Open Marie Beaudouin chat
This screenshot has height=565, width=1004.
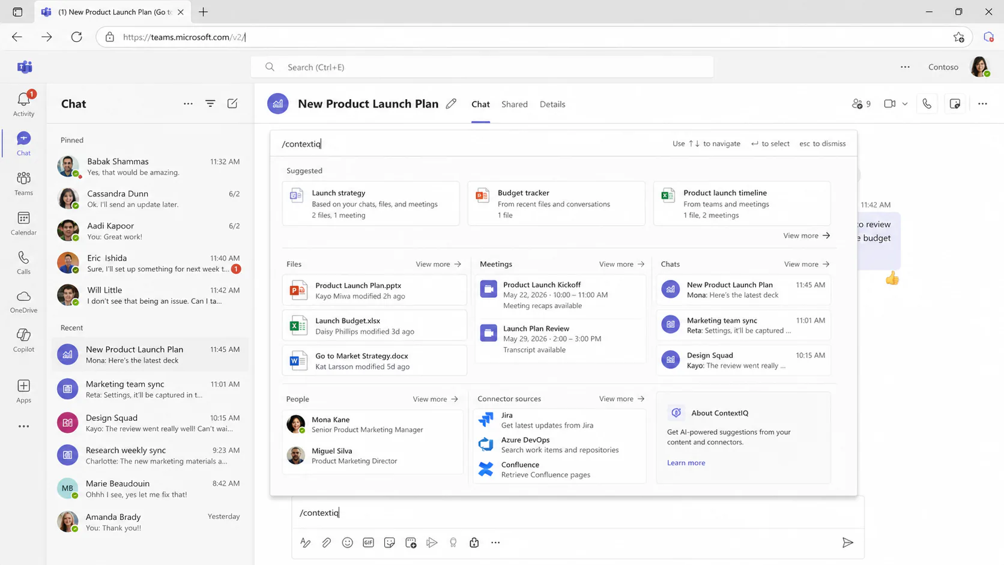[x=150, y=489]
